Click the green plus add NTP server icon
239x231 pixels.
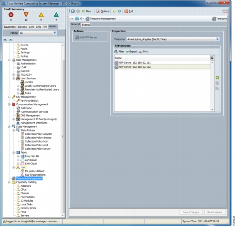217,78
